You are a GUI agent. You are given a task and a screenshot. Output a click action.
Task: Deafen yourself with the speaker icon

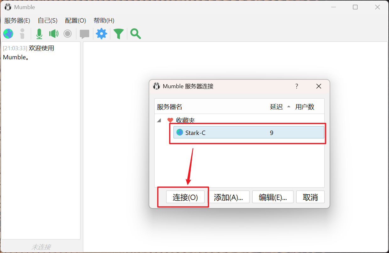(54, 34)
